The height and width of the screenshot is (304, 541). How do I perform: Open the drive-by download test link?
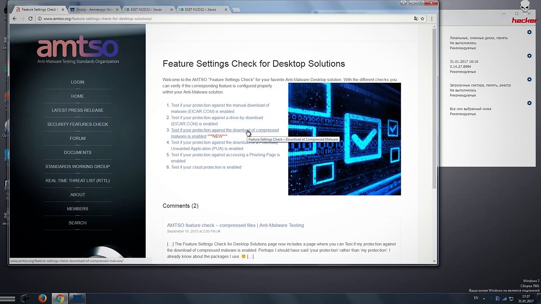tap(217, 121)
